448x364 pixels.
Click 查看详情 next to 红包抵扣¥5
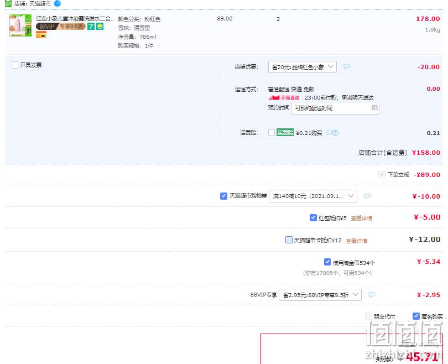(361, 219)
